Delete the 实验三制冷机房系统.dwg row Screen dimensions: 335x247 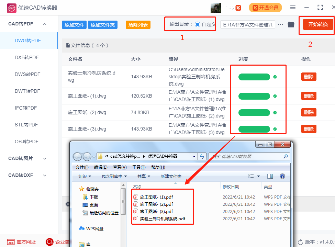pos(309,77)
